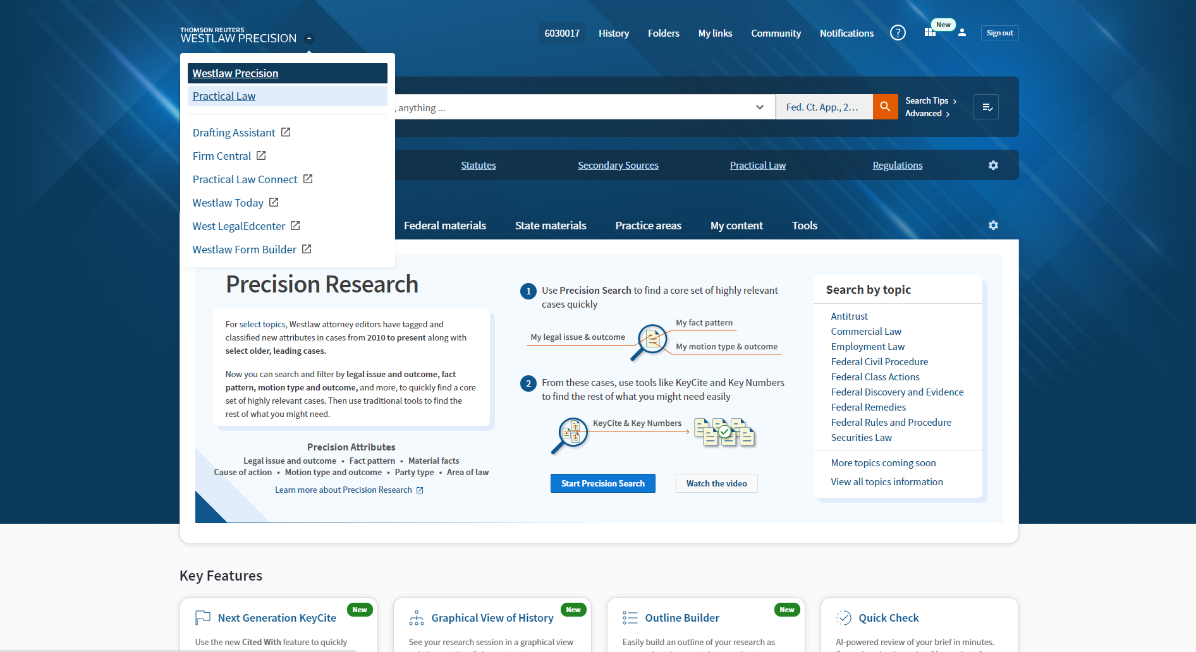Open the Advanced search link
The image size is (1196, 652).
[x=924, y=114]
